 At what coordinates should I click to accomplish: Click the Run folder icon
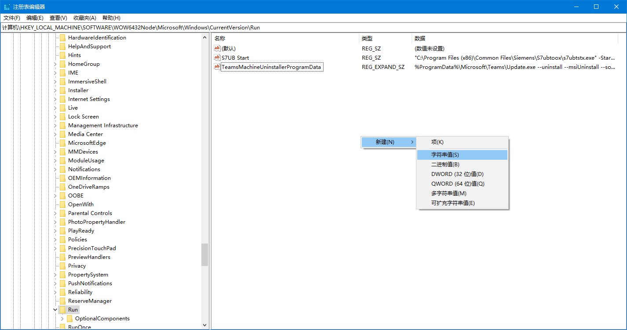(62, 310)
